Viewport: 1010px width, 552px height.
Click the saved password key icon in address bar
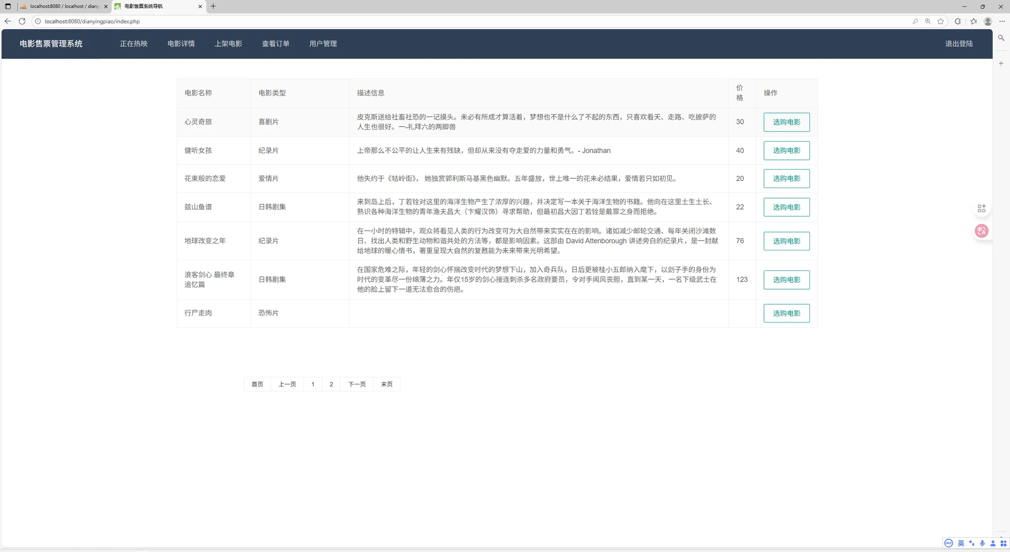pos(915,21)
